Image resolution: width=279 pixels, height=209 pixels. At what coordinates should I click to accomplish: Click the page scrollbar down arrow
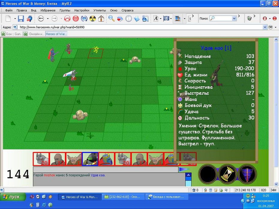point(276,184)
